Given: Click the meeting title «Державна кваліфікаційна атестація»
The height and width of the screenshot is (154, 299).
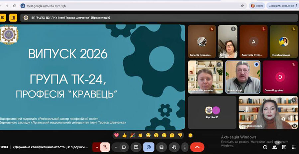Looking at the screenshot, I should click(x=50, y=147).
